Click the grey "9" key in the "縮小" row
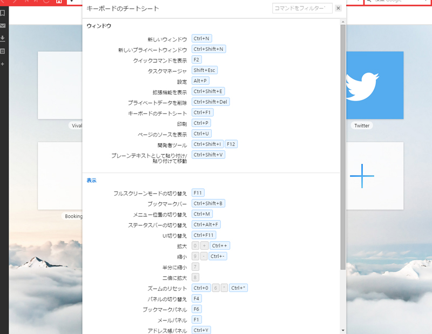The width and height of the screenshot is (432, 334). click(195, 257)
